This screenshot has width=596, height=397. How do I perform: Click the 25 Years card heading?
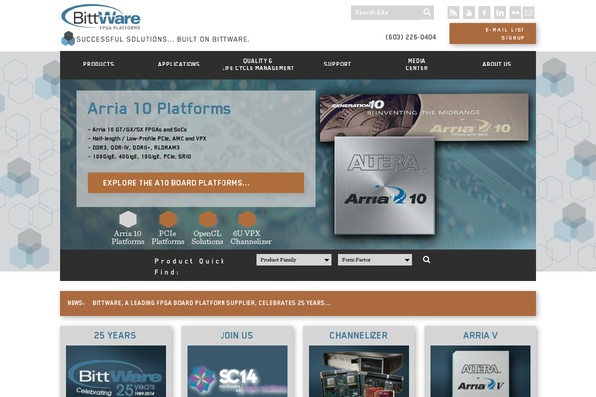[x=115, y=335]
